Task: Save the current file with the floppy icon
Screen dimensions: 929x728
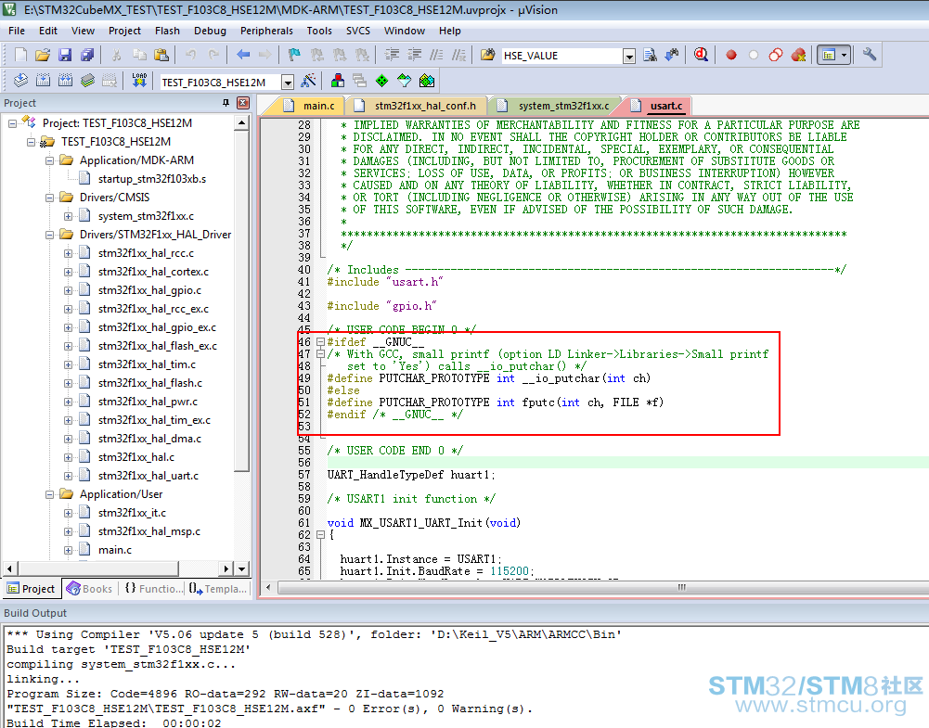Action: pyautogui.click(x=65, y=55)
